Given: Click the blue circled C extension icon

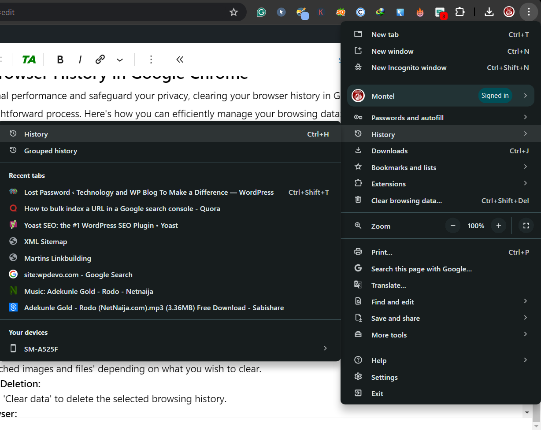Looking at the screenshot, I should pos(360,12).
